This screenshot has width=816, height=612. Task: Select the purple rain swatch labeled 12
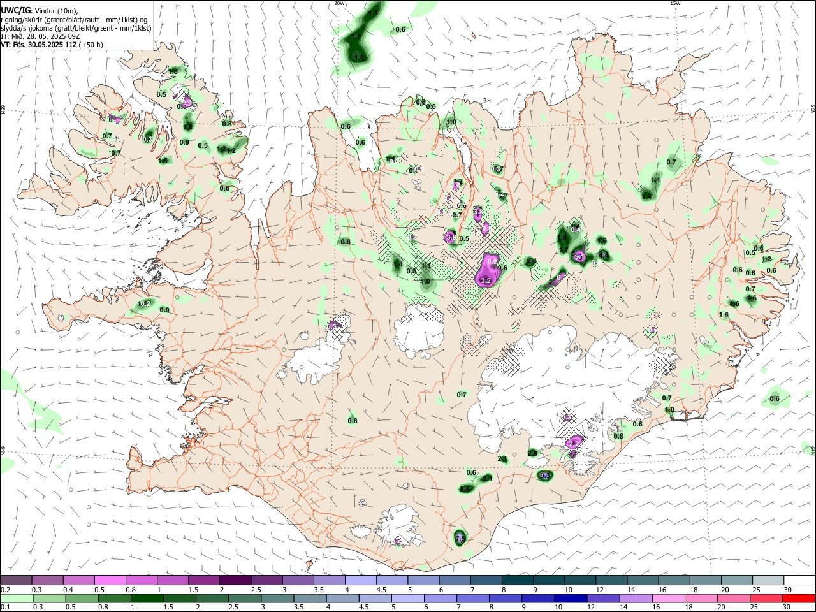point(603,598)
